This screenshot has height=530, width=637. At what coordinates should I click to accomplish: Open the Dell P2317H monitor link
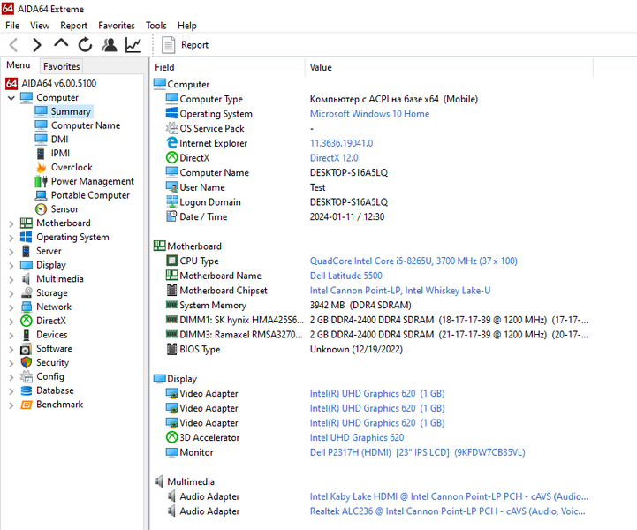[x=418, y=452]
